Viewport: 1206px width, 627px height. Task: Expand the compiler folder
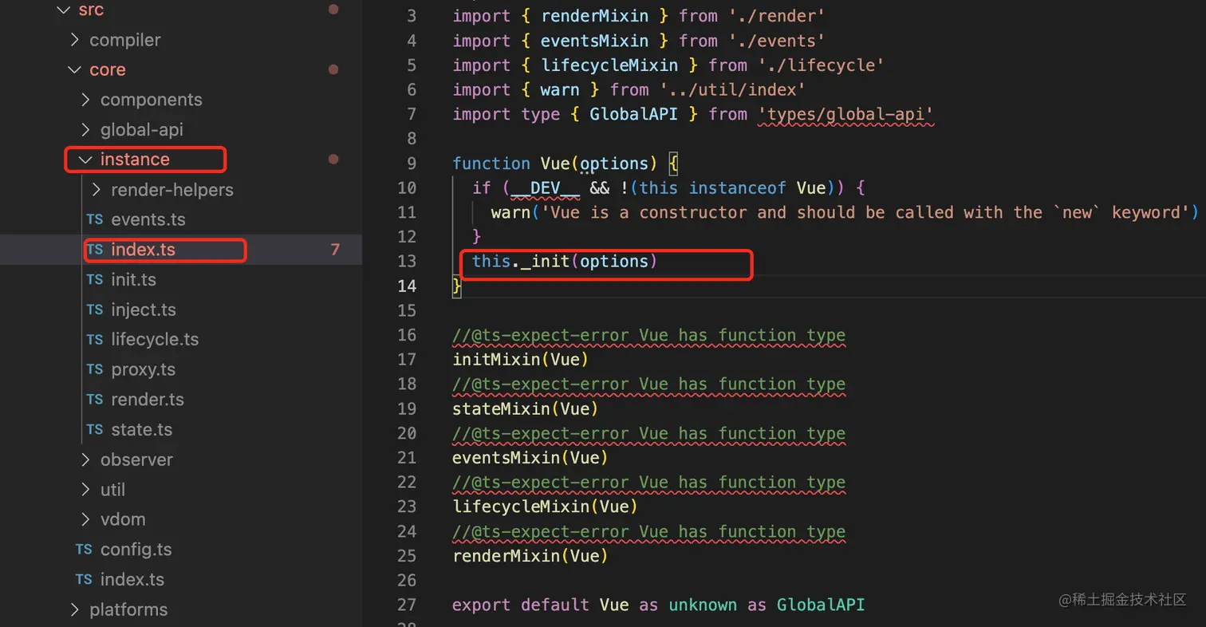coord(74,40)
